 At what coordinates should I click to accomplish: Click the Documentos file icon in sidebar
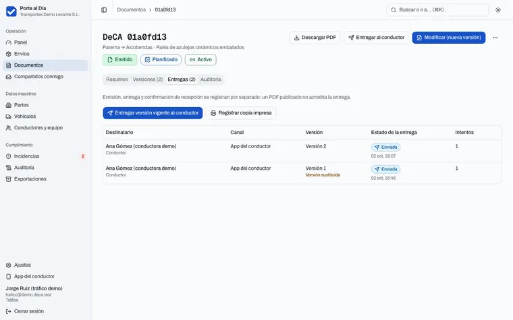coord(9,65)
